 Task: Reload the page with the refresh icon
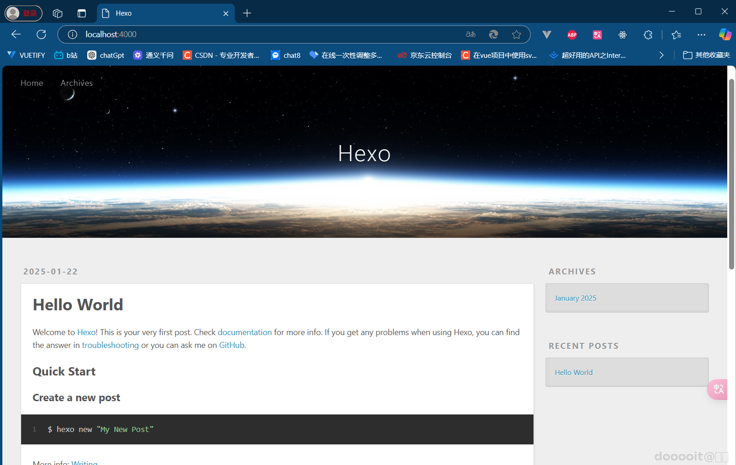point(41,34)
